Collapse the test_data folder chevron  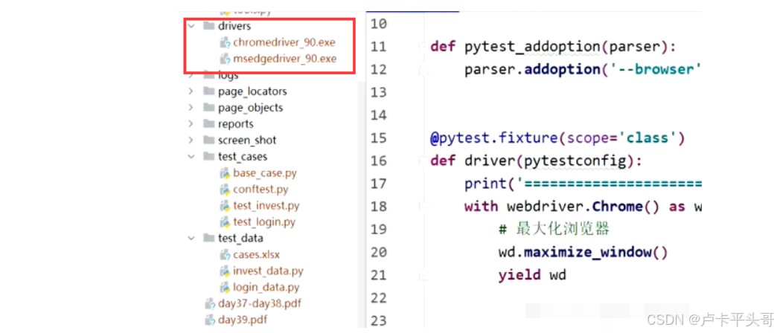[x=191, y=238]
